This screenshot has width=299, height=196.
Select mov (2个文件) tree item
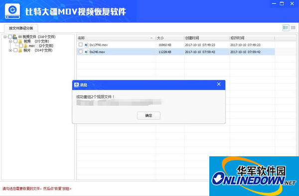pyautogui.click(x=41, y=46)
